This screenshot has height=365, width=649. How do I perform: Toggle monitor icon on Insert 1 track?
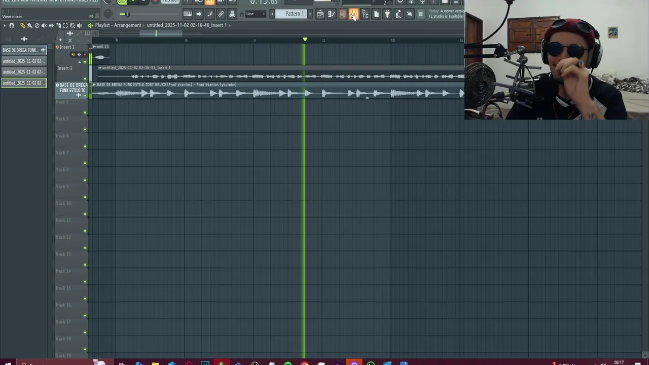tap(73, 54)
